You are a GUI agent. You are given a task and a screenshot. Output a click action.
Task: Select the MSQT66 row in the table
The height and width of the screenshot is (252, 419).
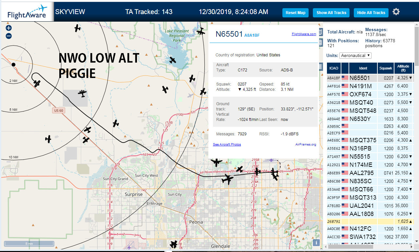[x=370, y=189]
